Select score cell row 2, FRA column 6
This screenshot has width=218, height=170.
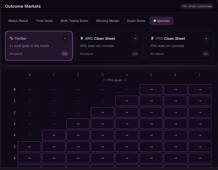coord(175,112)
